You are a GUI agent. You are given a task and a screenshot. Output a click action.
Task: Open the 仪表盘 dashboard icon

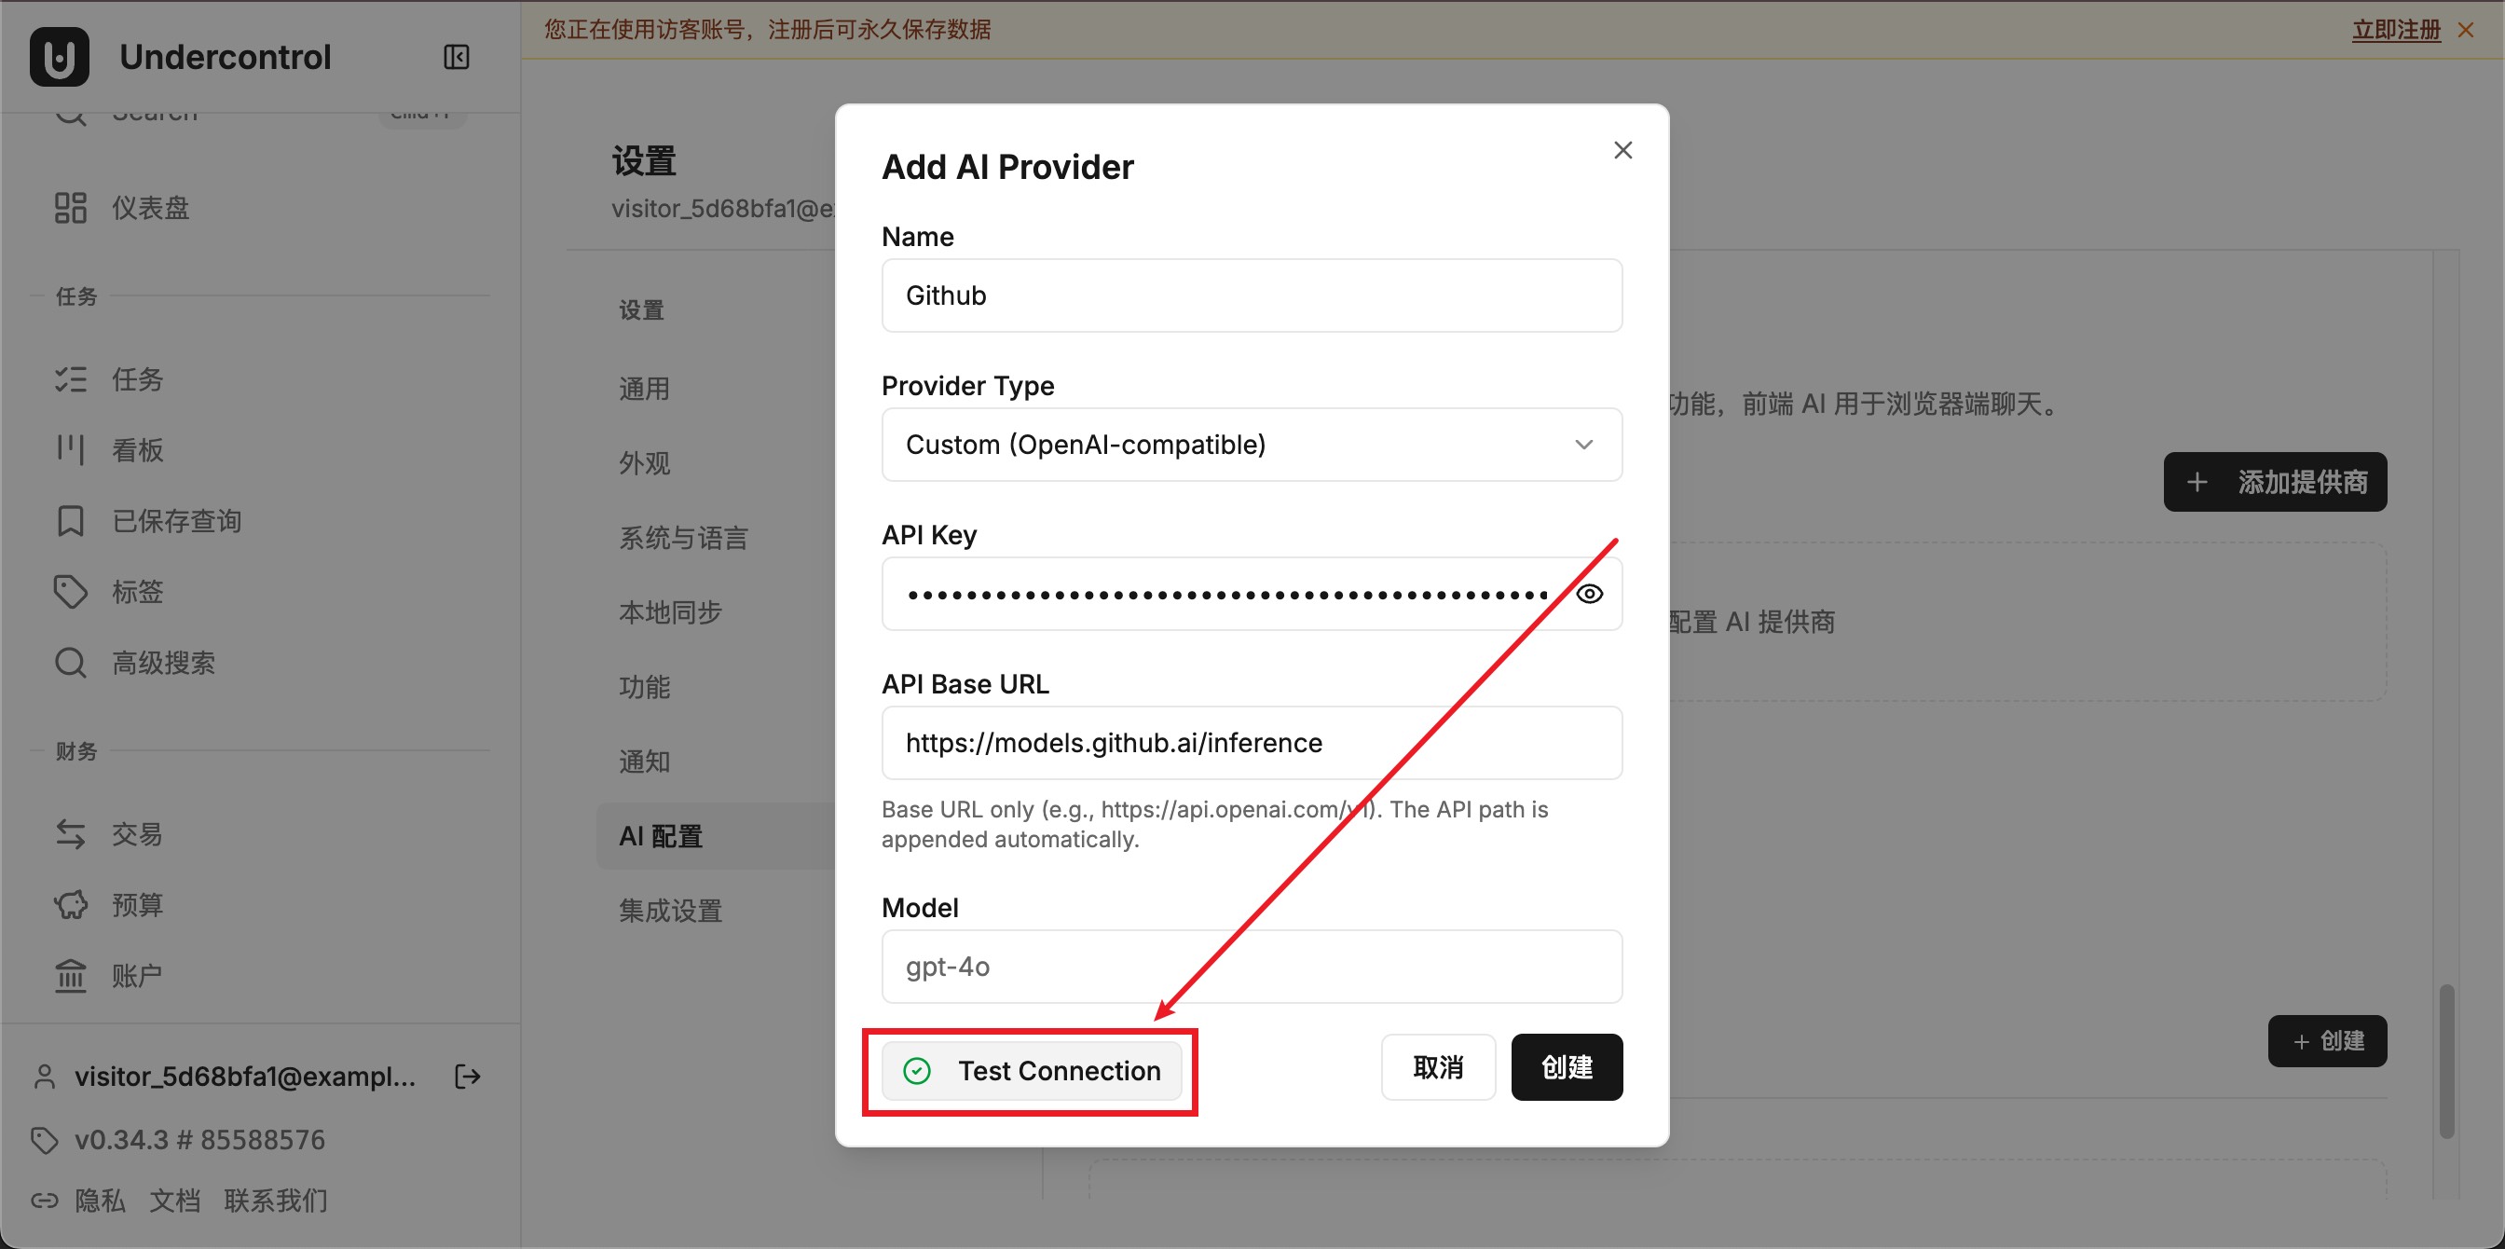point(70,207)
